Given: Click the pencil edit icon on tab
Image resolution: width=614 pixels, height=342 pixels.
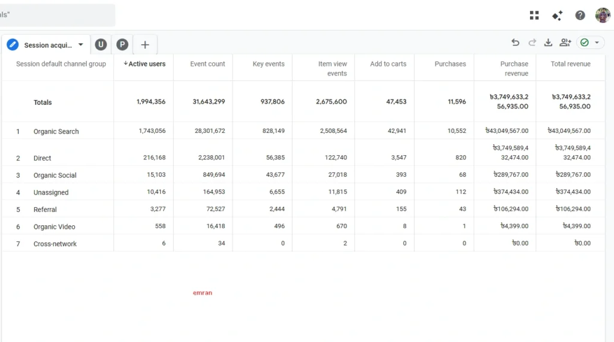Looking at the screenshot, I should (x=13, y=45).
